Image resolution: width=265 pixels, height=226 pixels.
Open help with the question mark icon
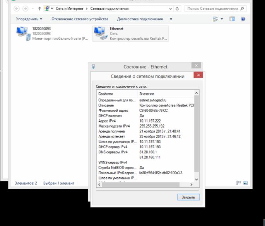point(243,19)
